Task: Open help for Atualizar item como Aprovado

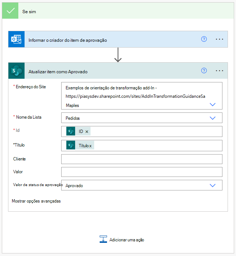Action: click(204, 71)
